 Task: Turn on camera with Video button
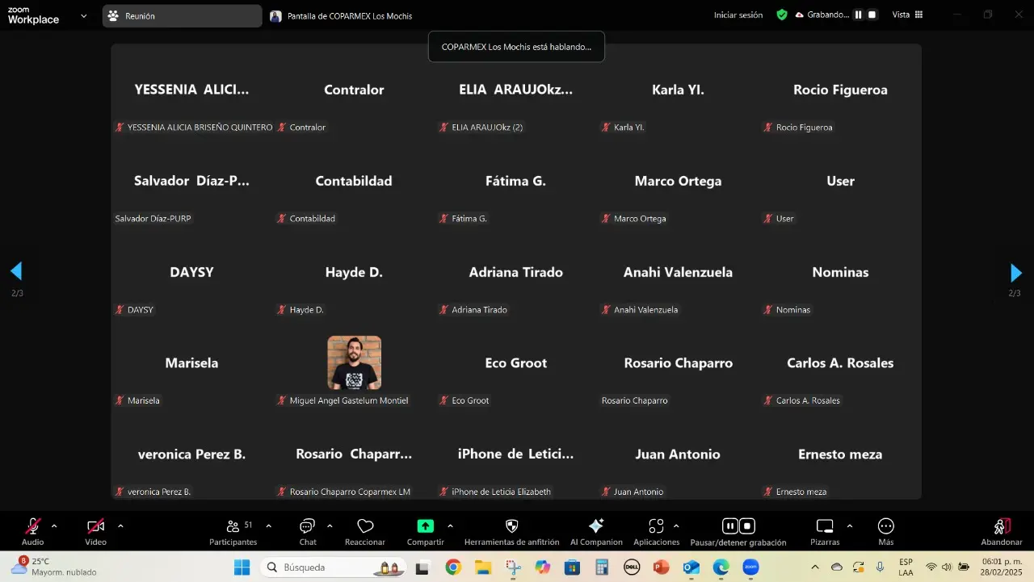tap(95, 527)
